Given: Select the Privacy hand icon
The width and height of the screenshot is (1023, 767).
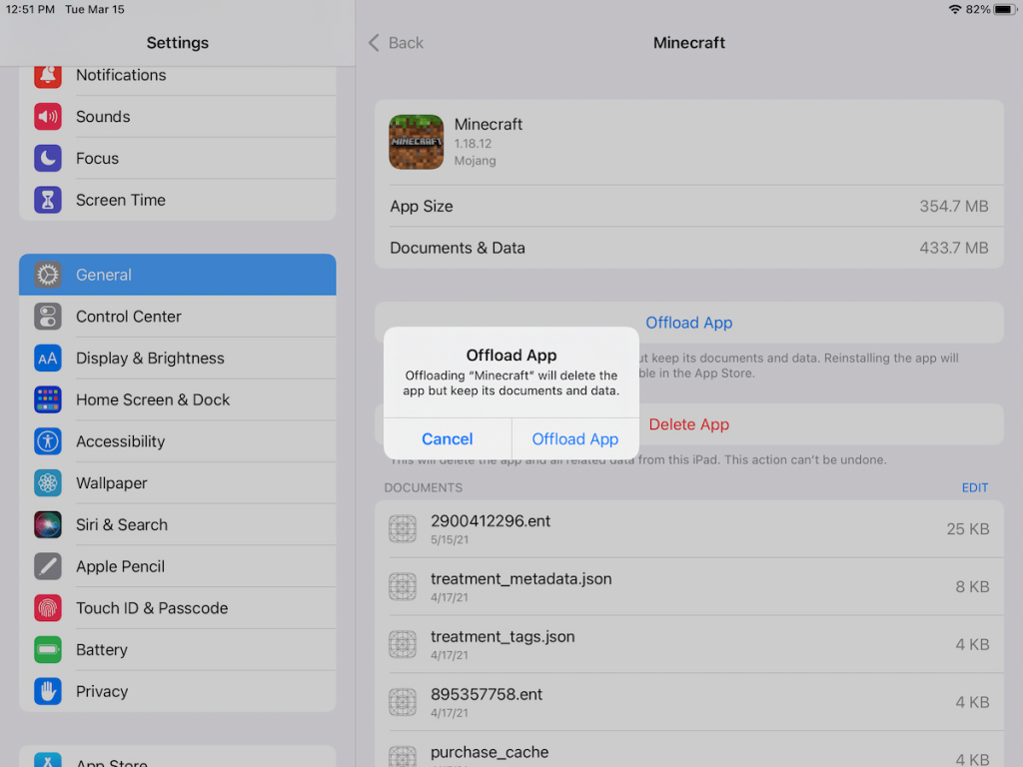Looking at the screenshot, I should pos(48,692).
